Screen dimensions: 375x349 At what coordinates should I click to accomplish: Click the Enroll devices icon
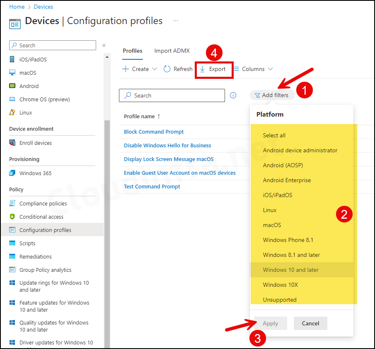(x=12, y=142)
